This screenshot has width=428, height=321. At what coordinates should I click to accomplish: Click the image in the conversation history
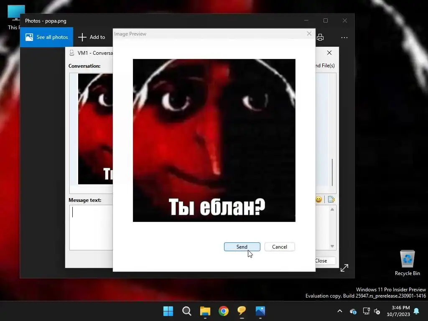click(95, 129)
